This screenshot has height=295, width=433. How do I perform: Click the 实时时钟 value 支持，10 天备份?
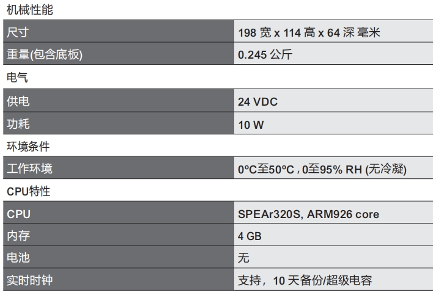280,280
